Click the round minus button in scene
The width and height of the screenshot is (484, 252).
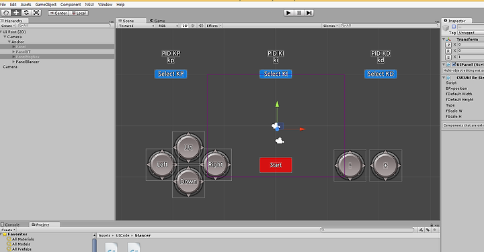[350, 166]
